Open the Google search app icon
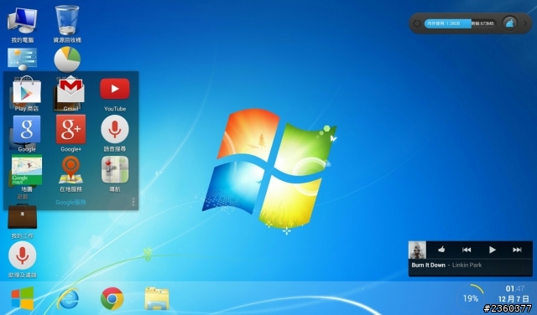 pos(27,129)
